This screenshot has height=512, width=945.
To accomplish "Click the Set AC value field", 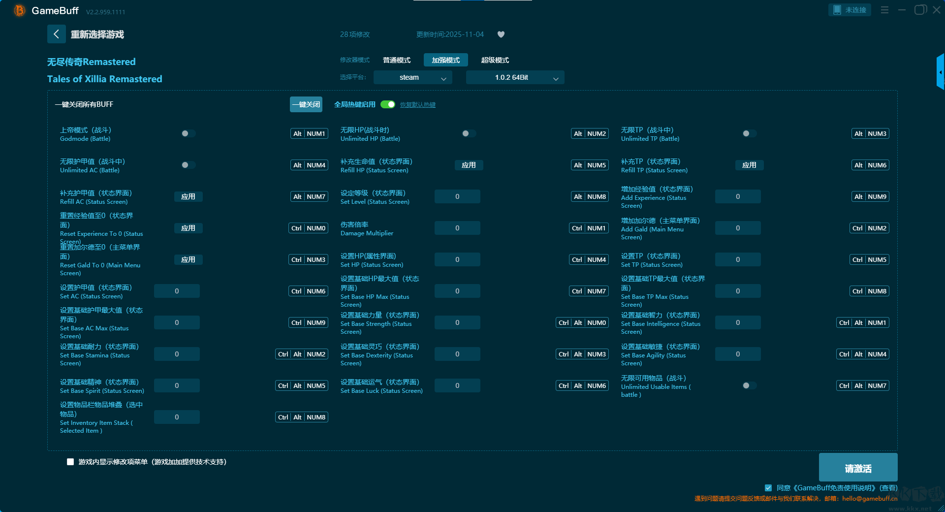I will click(177, 291).
